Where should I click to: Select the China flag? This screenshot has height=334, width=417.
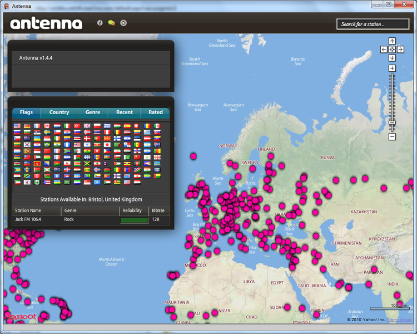[137, 157]
